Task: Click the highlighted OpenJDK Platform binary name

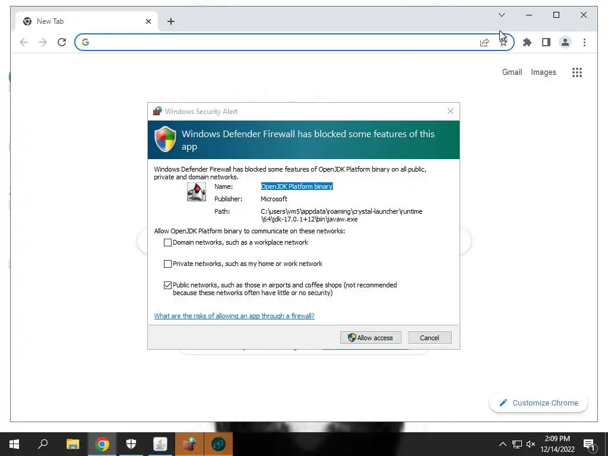Action: click(297, 186)
